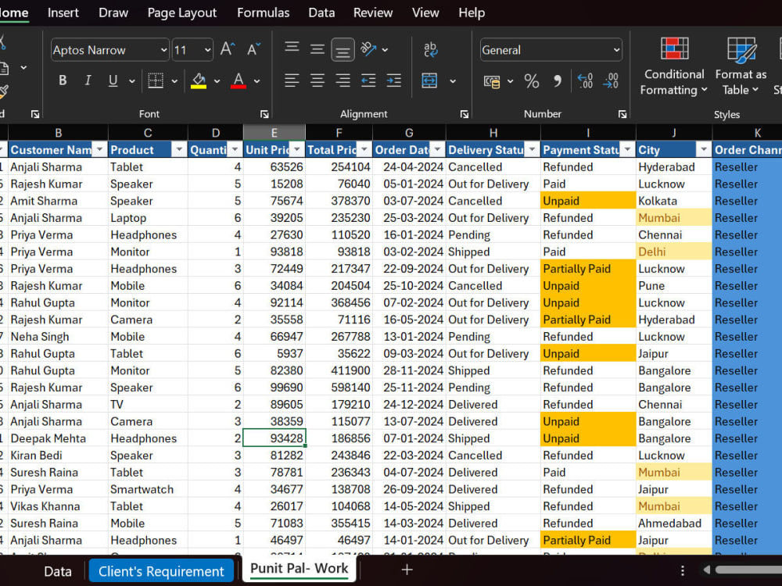Click the Center align icon

pyautogui.click(x=317, y=80)
